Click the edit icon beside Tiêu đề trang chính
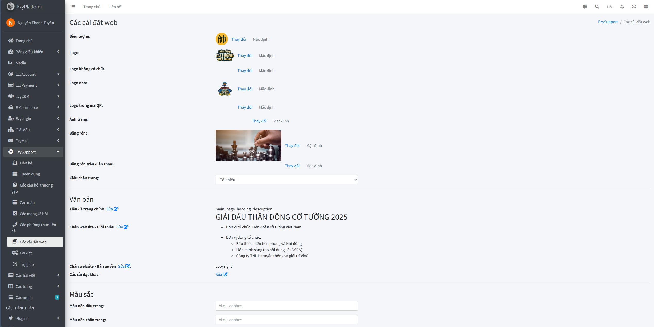654x327 pixels. click(116, 209)
